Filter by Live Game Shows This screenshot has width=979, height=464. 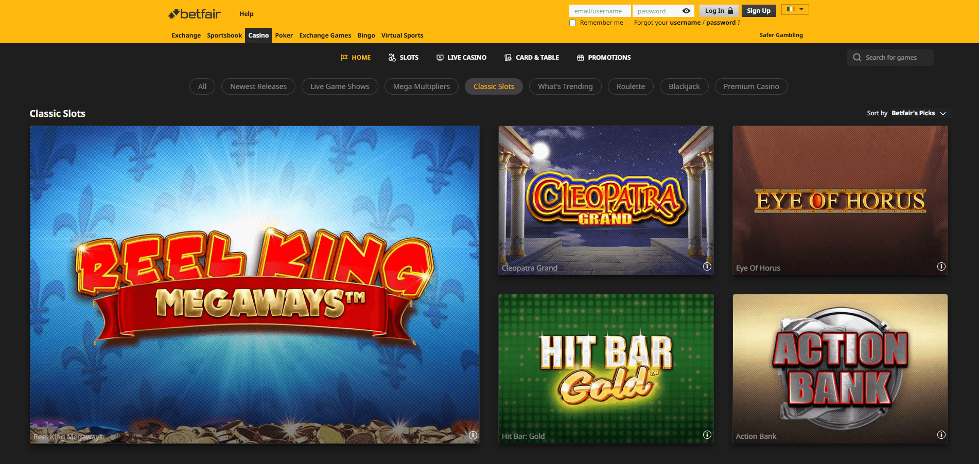[340, 86]
